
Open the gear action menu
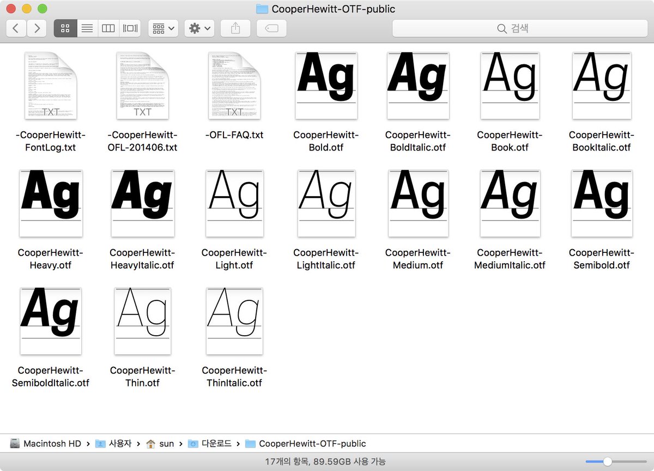coord(199,28)
